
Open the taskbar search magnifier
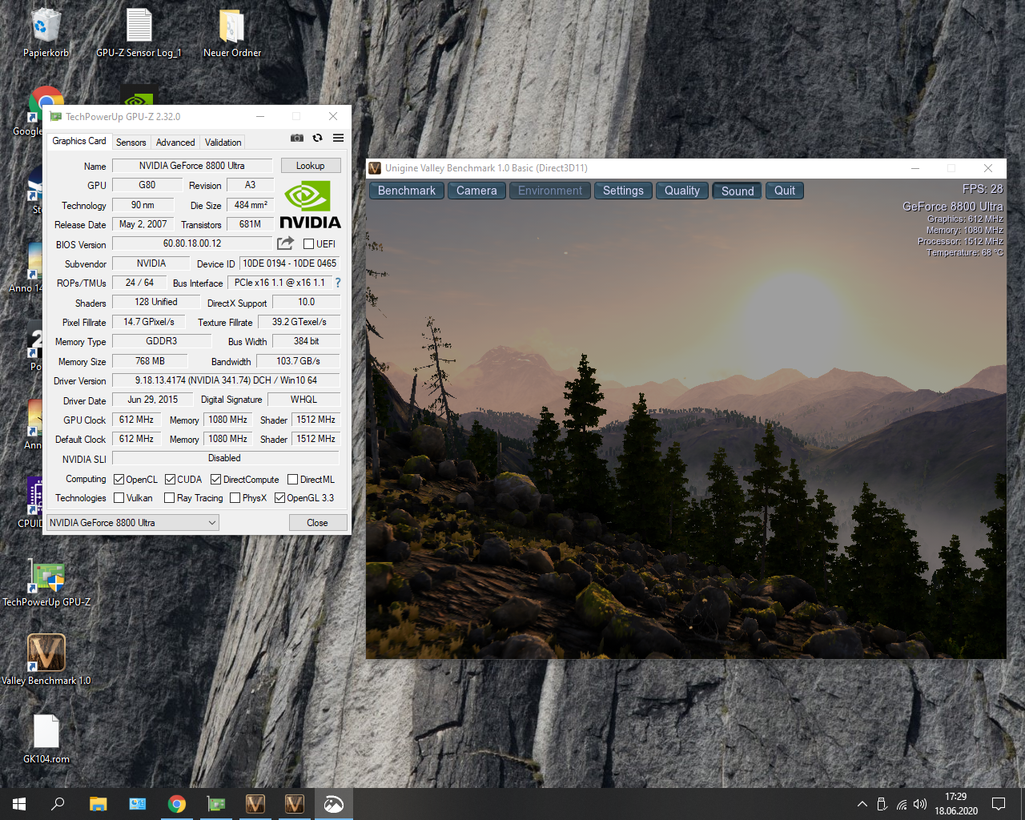58,804
